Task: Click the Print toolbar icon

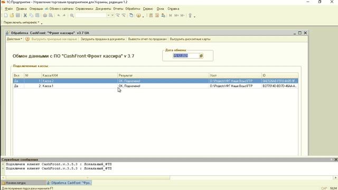Action: tap(45, 15)
